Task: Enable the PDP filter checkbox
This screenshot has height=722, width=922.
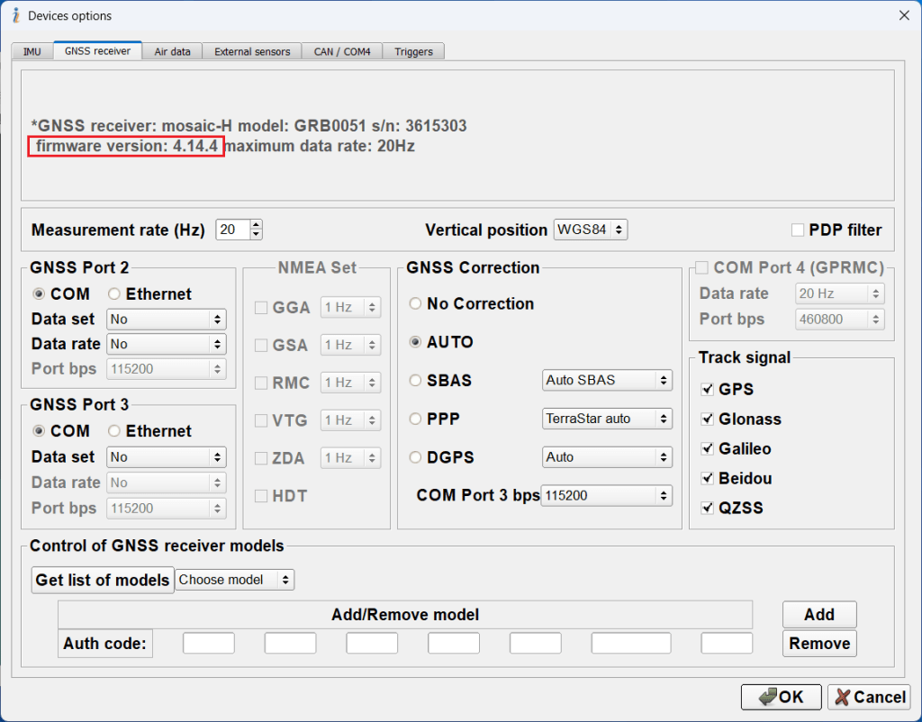Action: [x=797, y=230]
